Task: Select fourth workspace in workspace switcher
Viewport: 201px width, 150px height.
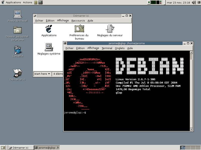Action: 198,148
